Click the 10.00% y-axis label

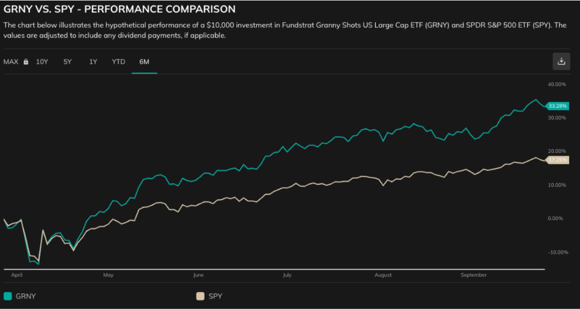[x=557, y=185]
